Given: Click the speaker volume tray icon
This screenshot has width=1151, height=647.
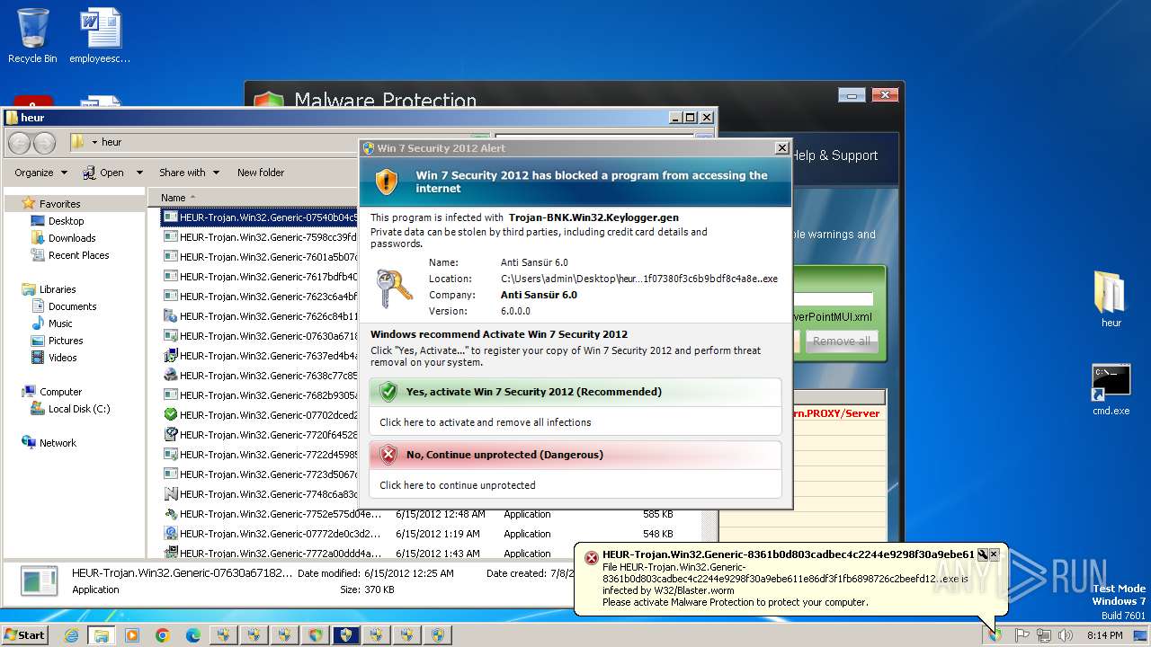Looking at the screenshot, I should (x=1066, y=635).
